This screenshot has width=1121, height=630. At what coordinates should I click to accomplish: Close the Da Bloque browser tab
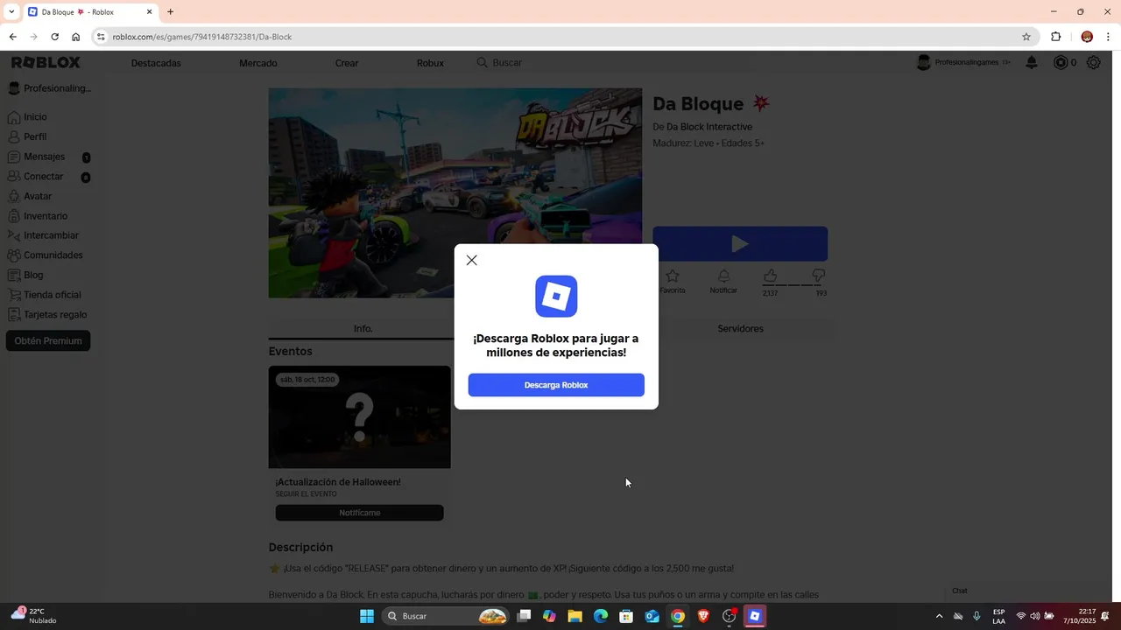coord(149,12)
